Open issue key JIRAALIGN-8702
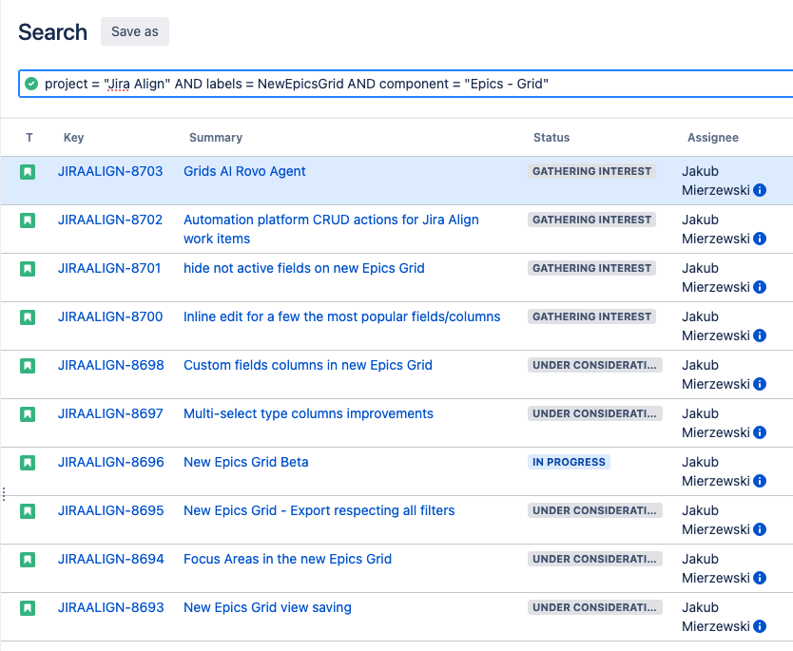793x651 pixels. pos(110,220)
